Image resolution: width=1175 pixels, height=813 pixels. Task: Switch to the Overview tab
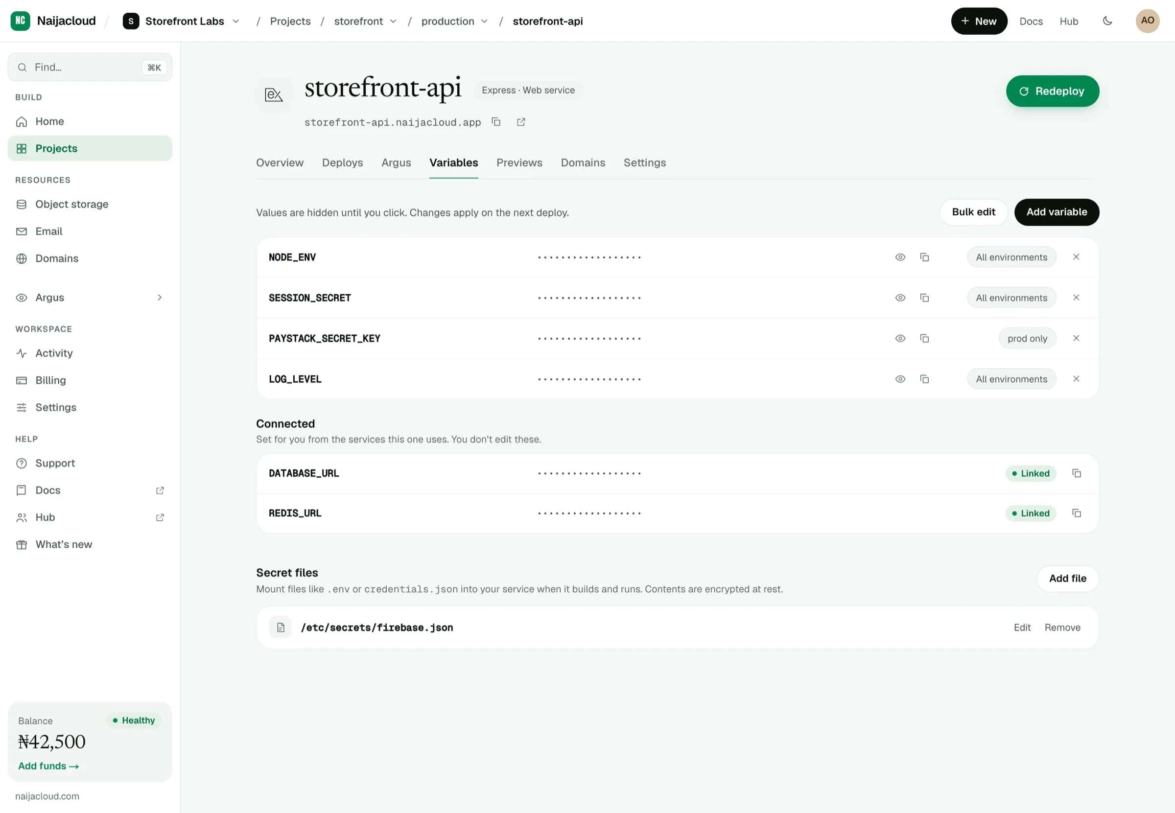[x=280, y=163]
